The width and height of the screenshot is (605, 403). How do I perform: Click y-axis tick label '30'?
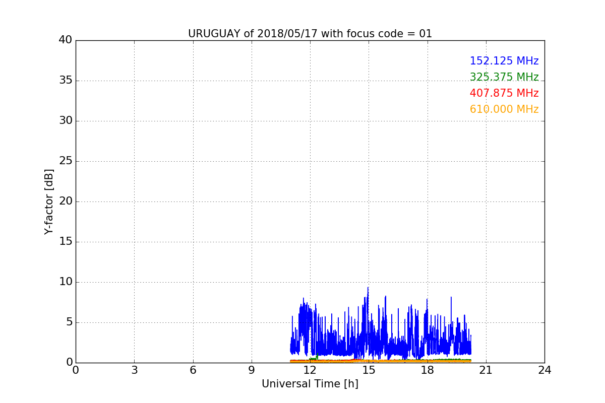66,120
